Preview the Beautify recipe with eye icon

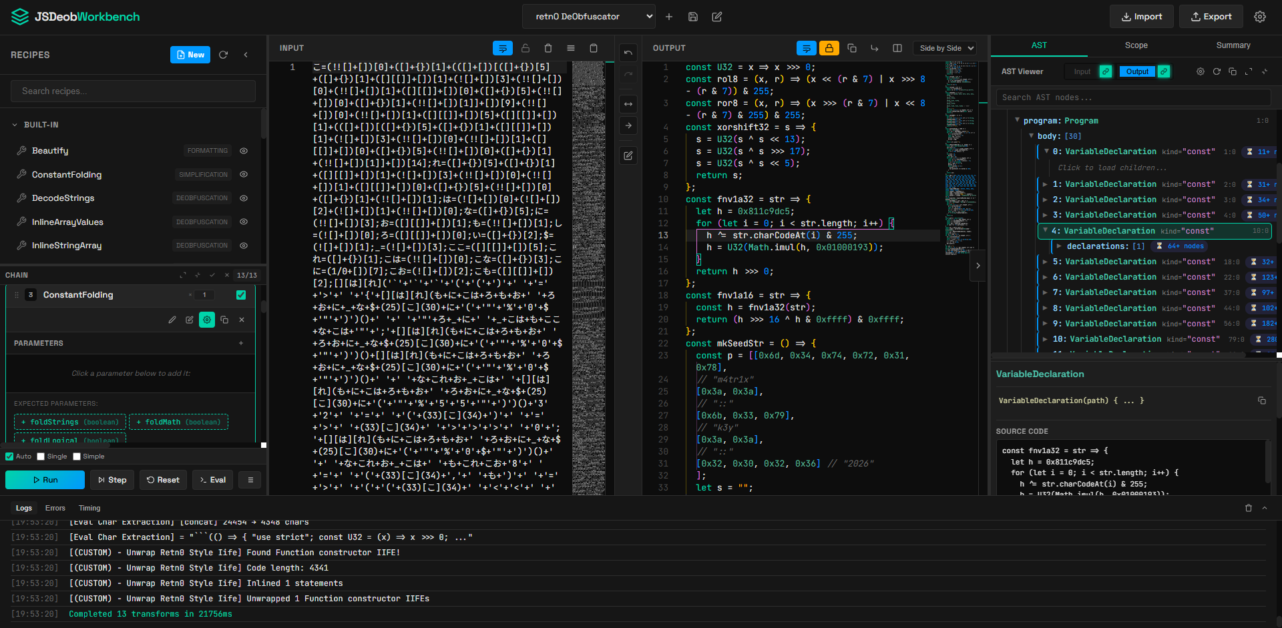click(244, 151)
